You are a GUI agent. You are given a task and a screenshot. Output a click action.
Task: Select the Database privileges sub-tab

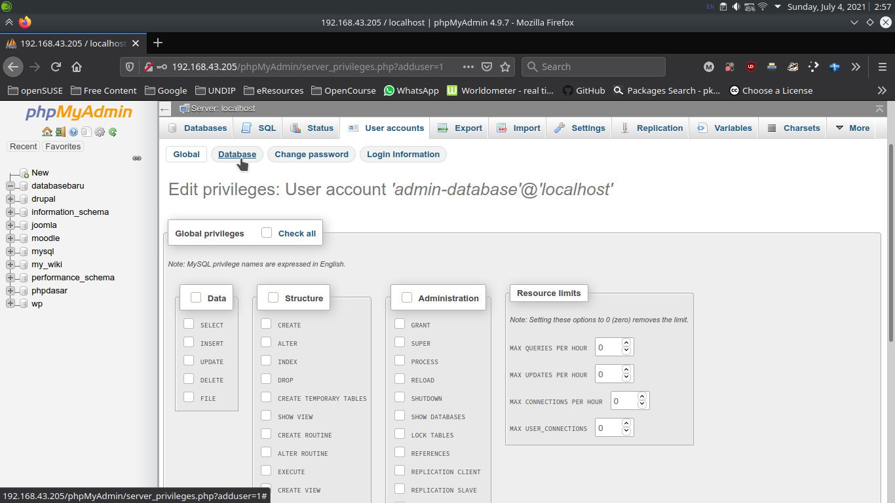237,155
